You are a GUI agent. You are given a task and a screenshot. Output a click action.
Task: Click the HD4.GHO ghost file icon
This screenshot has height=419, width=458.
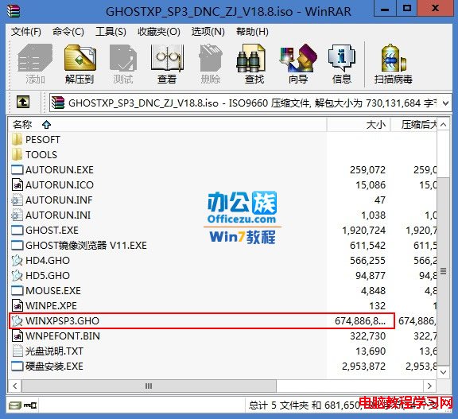pos(17,261)
